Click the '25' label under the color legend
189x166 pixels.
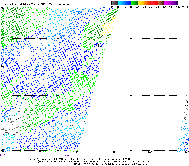pos(144,7)
